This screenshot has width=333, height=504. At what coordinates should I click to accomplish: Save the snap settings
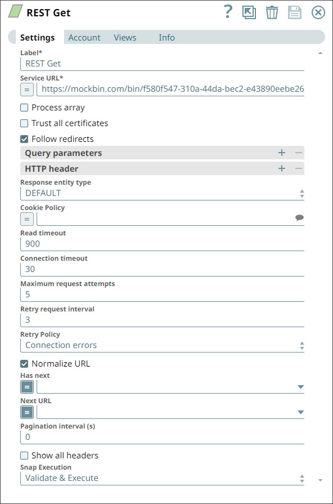[x=294, y=12]
